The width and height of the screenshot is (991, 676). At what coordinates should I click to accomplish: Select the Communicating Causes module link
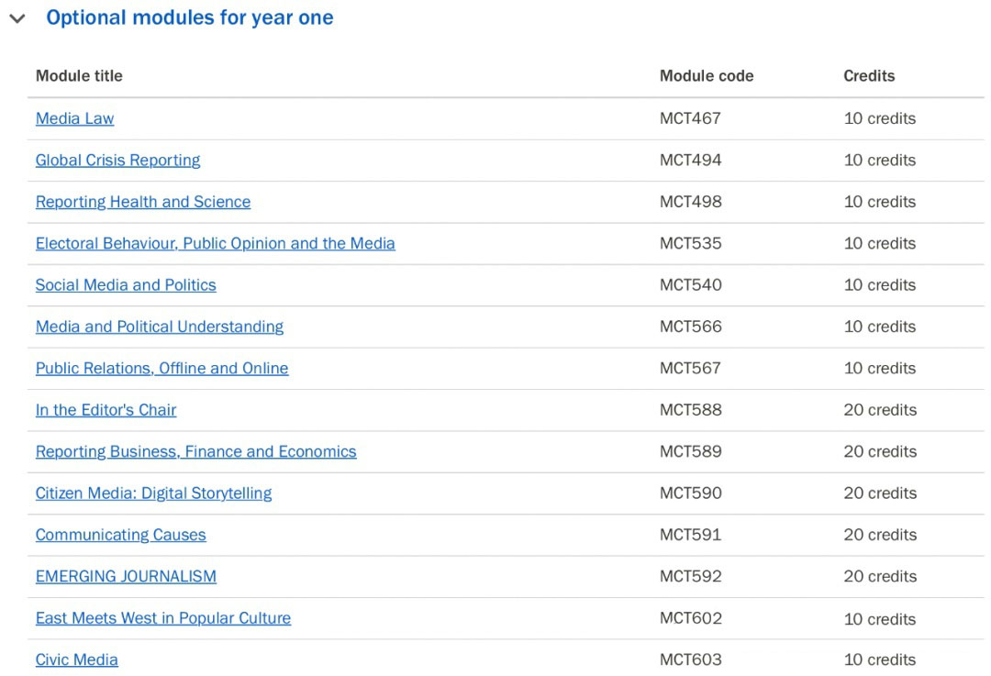click(x=120, y=535)
